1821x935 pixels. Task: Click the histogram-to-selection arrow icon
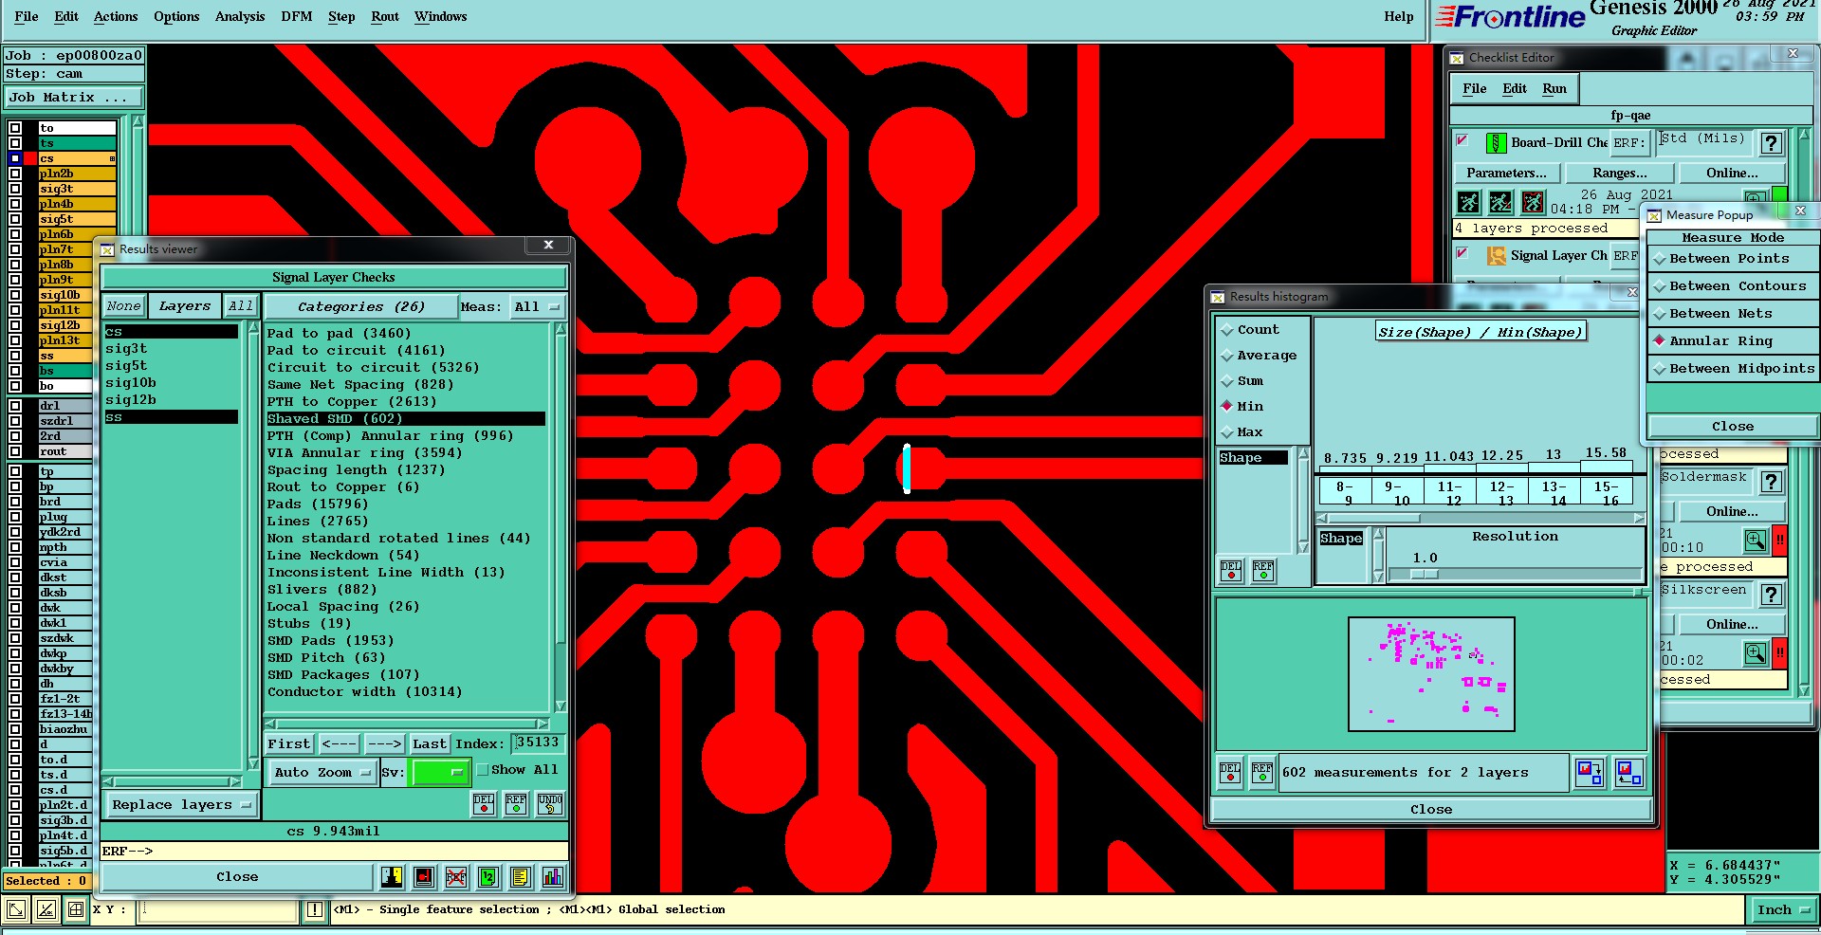pos(1590,773)
